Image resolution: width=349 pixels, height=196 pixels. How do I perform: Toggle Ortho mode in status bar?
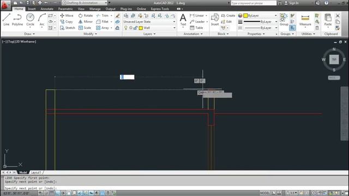click(57, 193)
